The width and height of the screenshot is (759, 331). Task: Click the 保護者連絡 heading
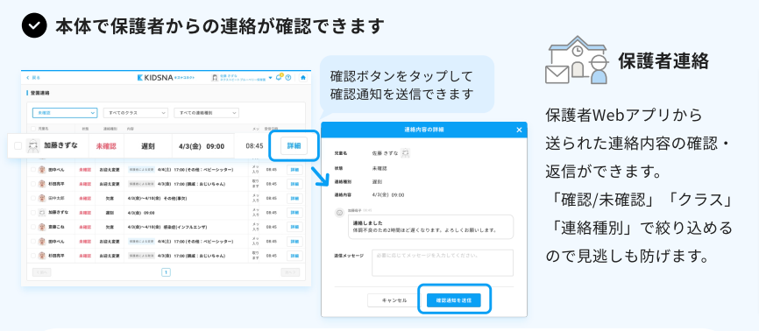tap(663, 61)
